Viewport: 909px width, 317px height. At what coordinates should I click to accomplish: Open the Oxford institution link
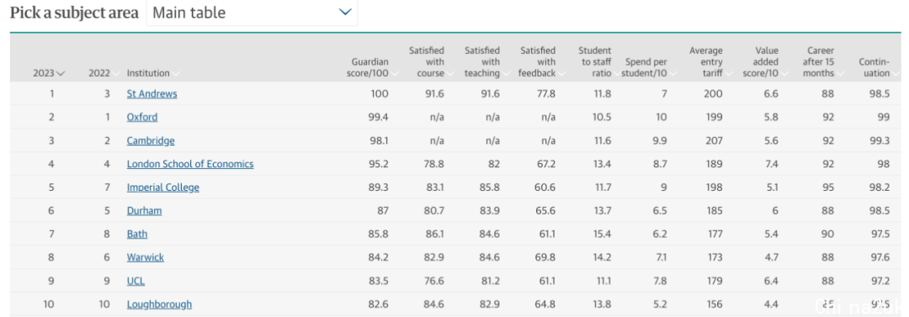142,117
